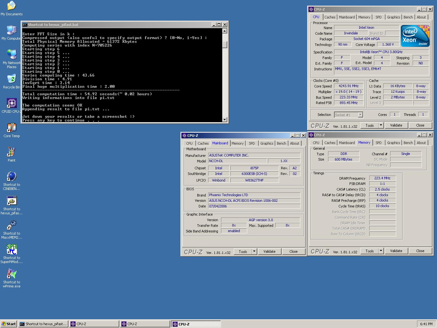Switch to Memory tab in CPU window
The width and height of the screenshot is (437, 328).
coord(364,17)
